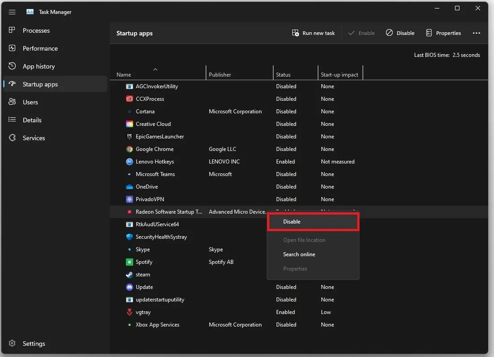Click the Spotify AB publisher cell
Image resolution: width=494 pixels, height=357 pixels.
pyautogui.click(x=221, y=262)
